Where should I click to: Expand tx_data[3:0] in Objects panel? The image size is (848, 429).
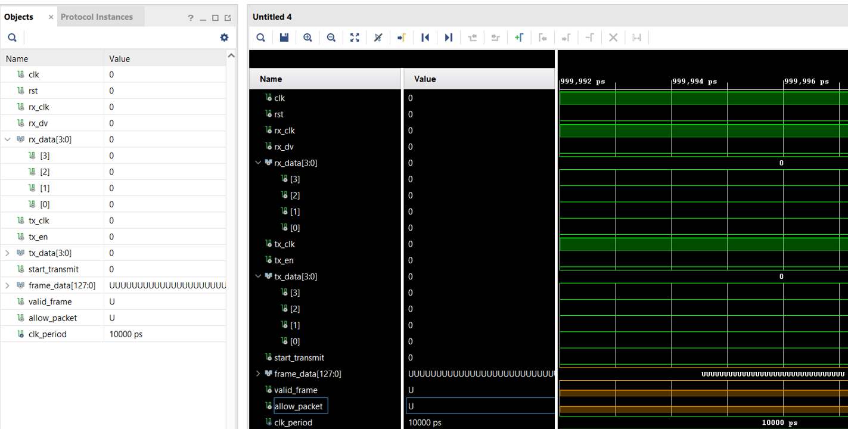8,253
